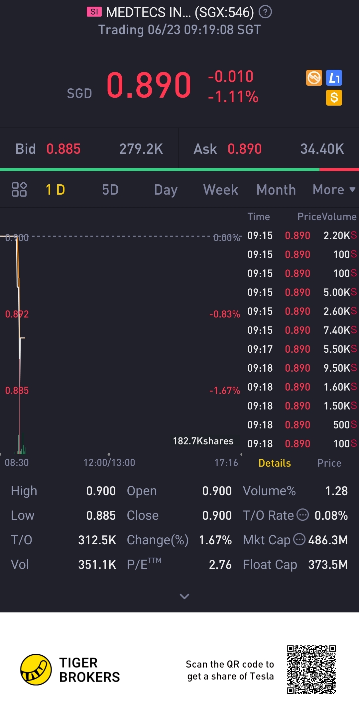The image size is (359, 727).
Task: Switch to the Week chart tab
Action: coord(220,190)
